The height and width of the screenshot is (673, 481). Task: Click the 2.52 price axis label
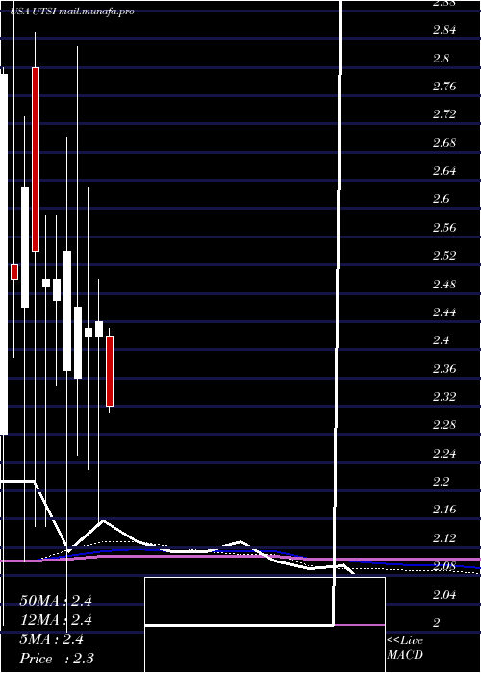pyautogui.click(x=444, y=256)
